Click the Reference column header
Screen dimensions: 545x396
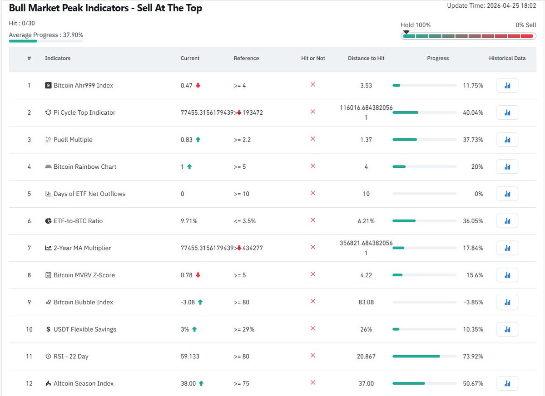(246, 58)
